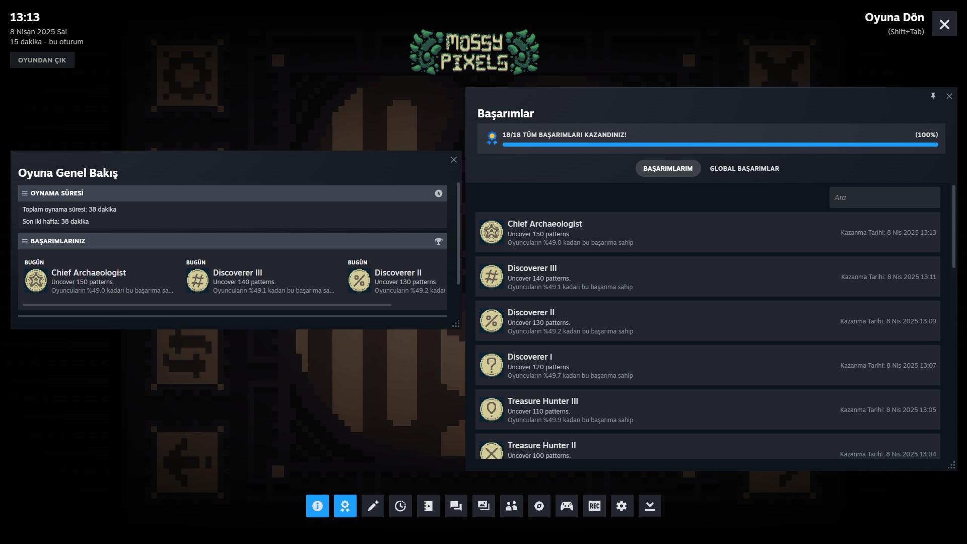The width and height of the screenshot is (967, 544).
Task: Open the Screenshots picture icon
Action: click(x=483, y=506)
